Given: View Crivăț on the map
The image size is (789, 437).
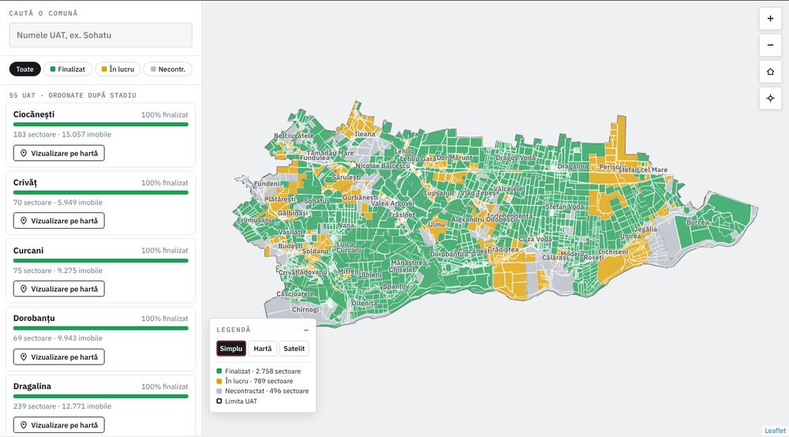Looking at the screenshot, I should click(x=59, y=221).
